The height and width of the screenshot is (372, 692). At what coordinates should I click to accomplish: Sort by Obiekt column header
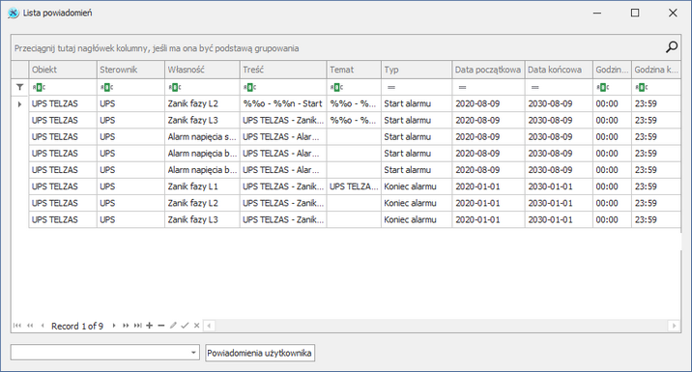pyautogui.click(x=63, y=70)
